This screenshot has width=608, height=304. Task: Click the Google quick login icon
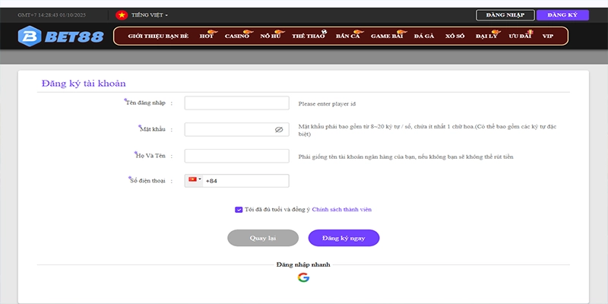[x=303, y=277]
